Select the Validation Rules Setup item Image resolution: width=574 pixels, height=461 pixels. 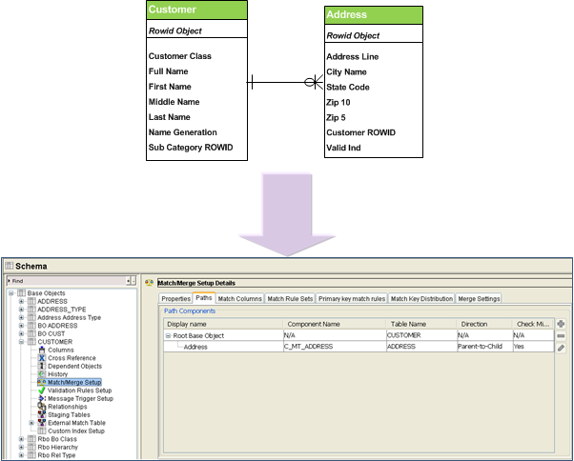tap(79, 391)
